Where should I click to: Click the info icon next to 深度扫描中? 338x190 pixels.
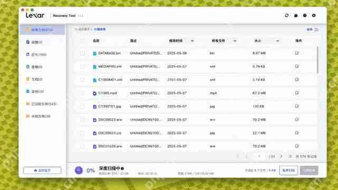(122, 168)
